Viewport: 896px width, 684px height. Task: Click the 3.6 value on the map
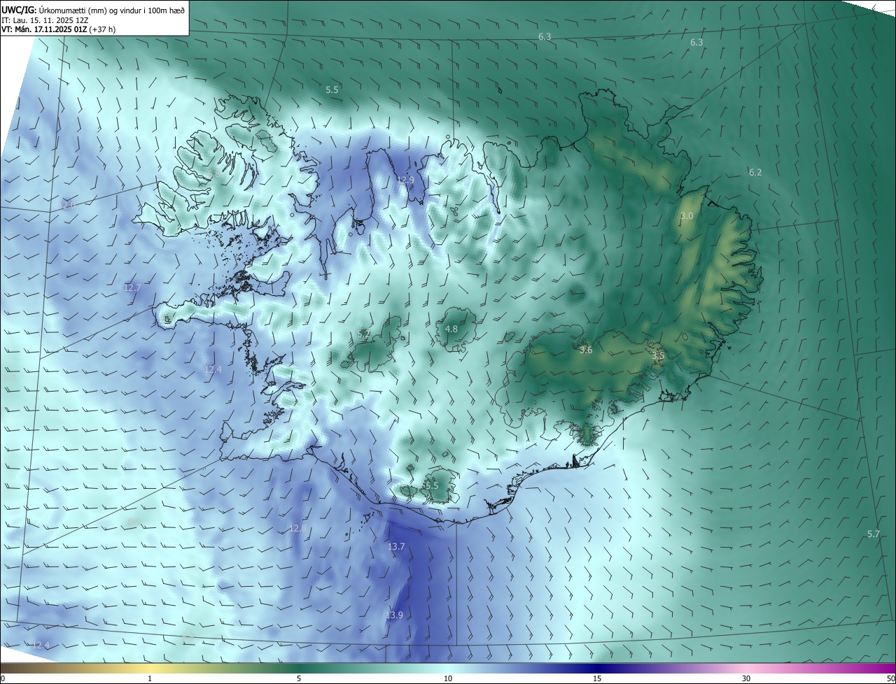tap(587, 350)
